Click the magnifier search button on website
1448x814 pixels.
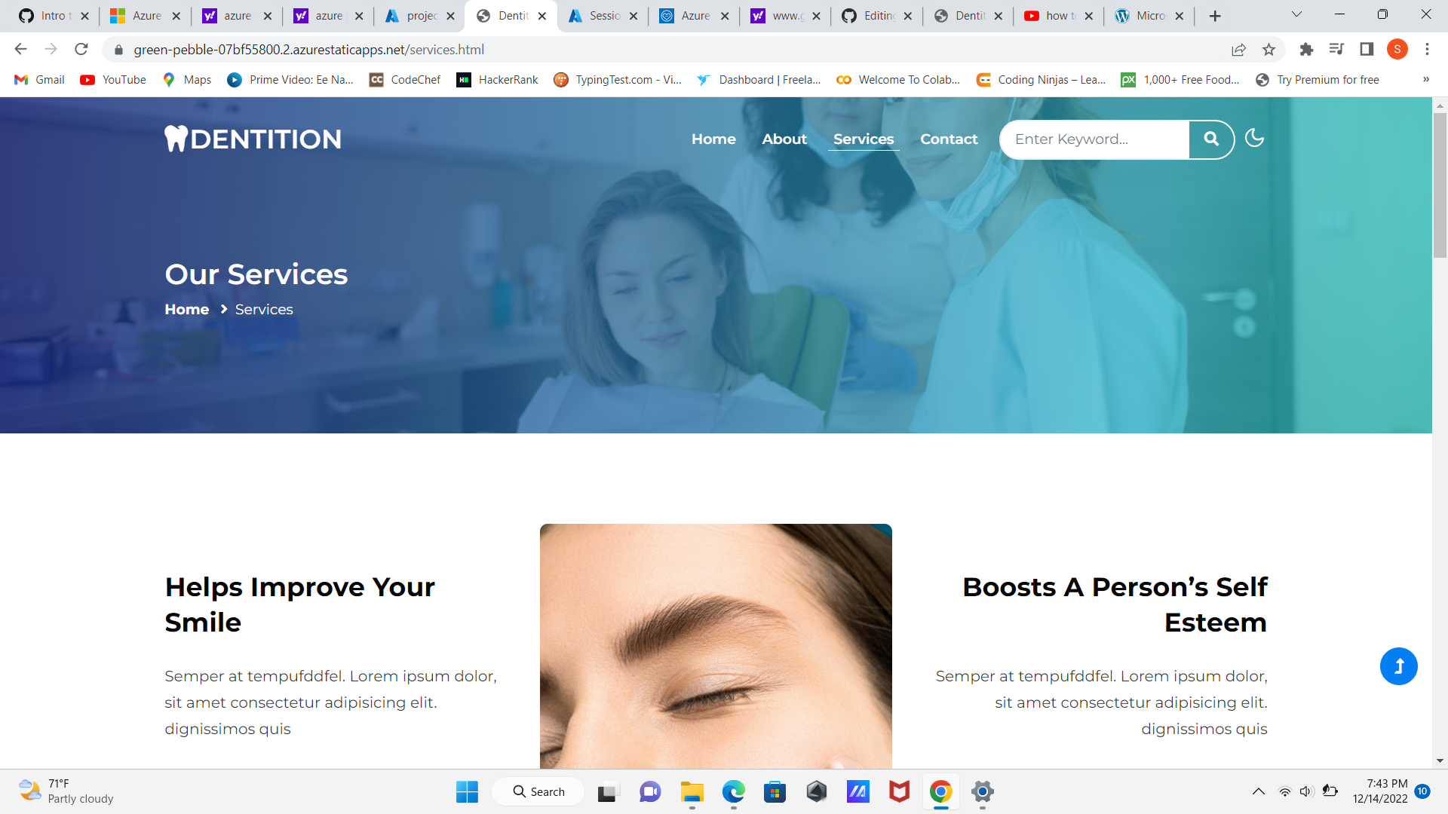[1211, 139]
